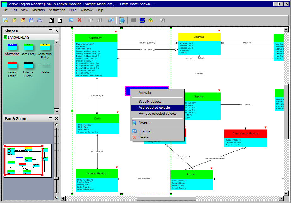Click the canvas vertical scroll down arrow
Image resolution: width=291 pixels, height=203 pixels.
pos(286,194)
